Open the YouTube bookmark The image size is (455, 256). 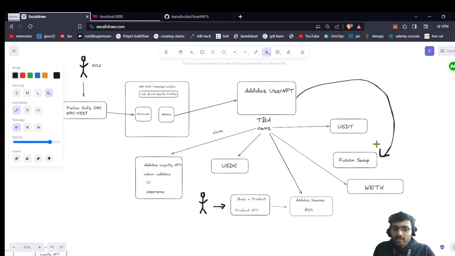pyautogui.click(x=309, y=36)
